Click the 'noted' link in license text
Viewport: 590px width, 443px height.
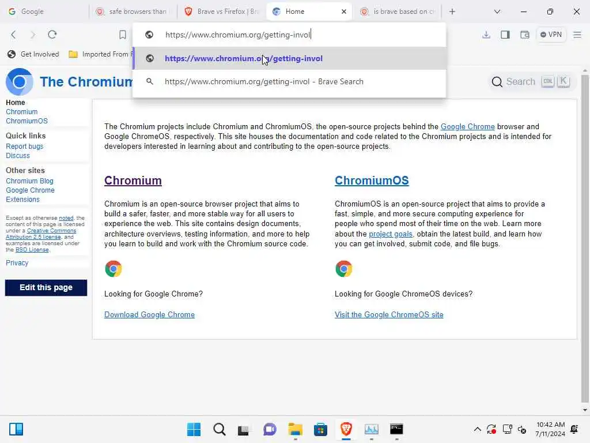point(66,217)
